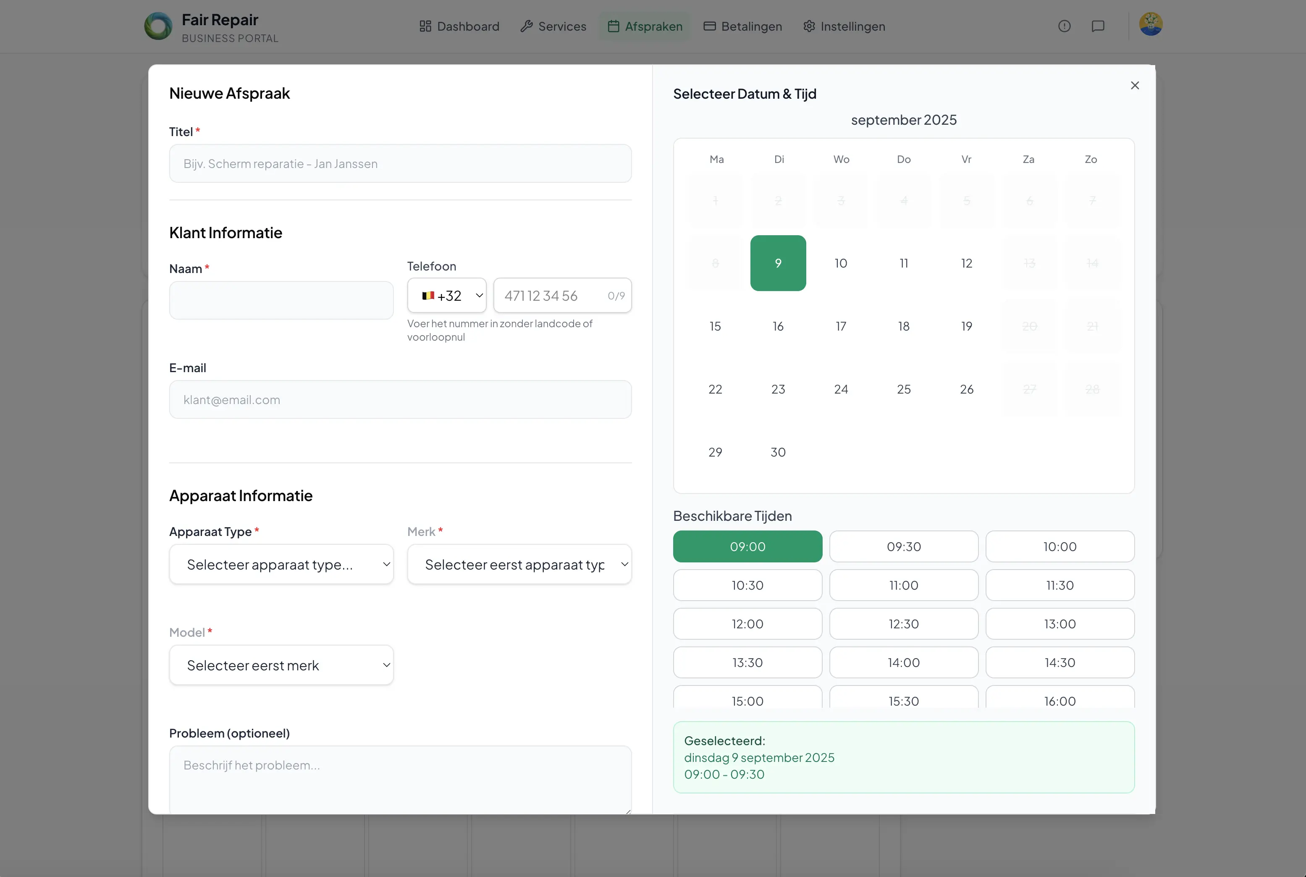Choose 15 september in the calendar

715,326
